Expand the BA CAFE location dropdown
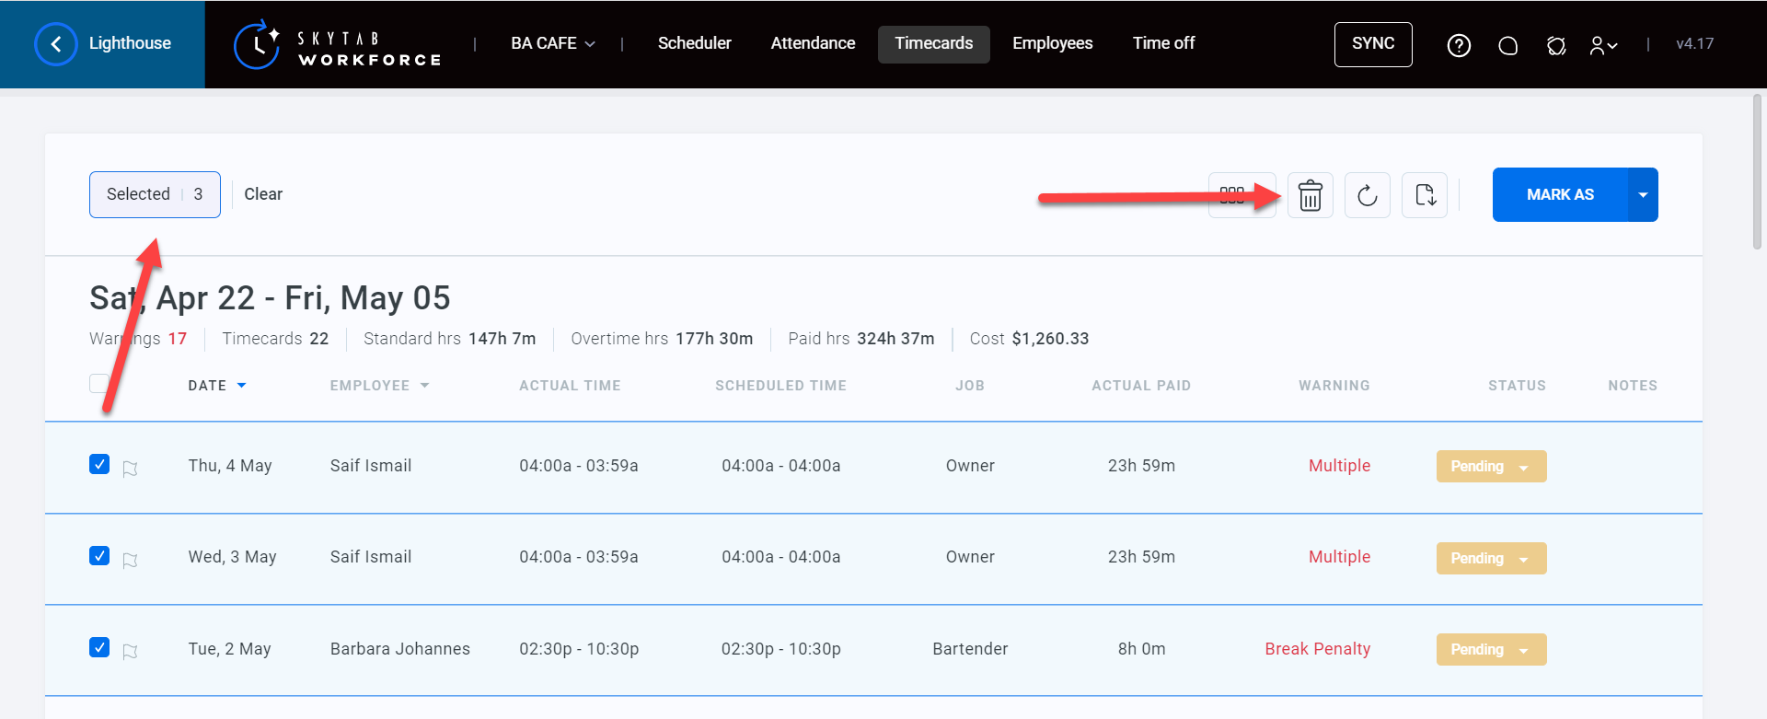 click(553, 43)
